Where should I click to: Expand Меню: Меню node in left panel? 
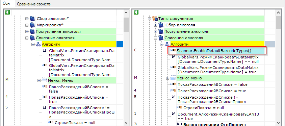(x=39, y=80)
